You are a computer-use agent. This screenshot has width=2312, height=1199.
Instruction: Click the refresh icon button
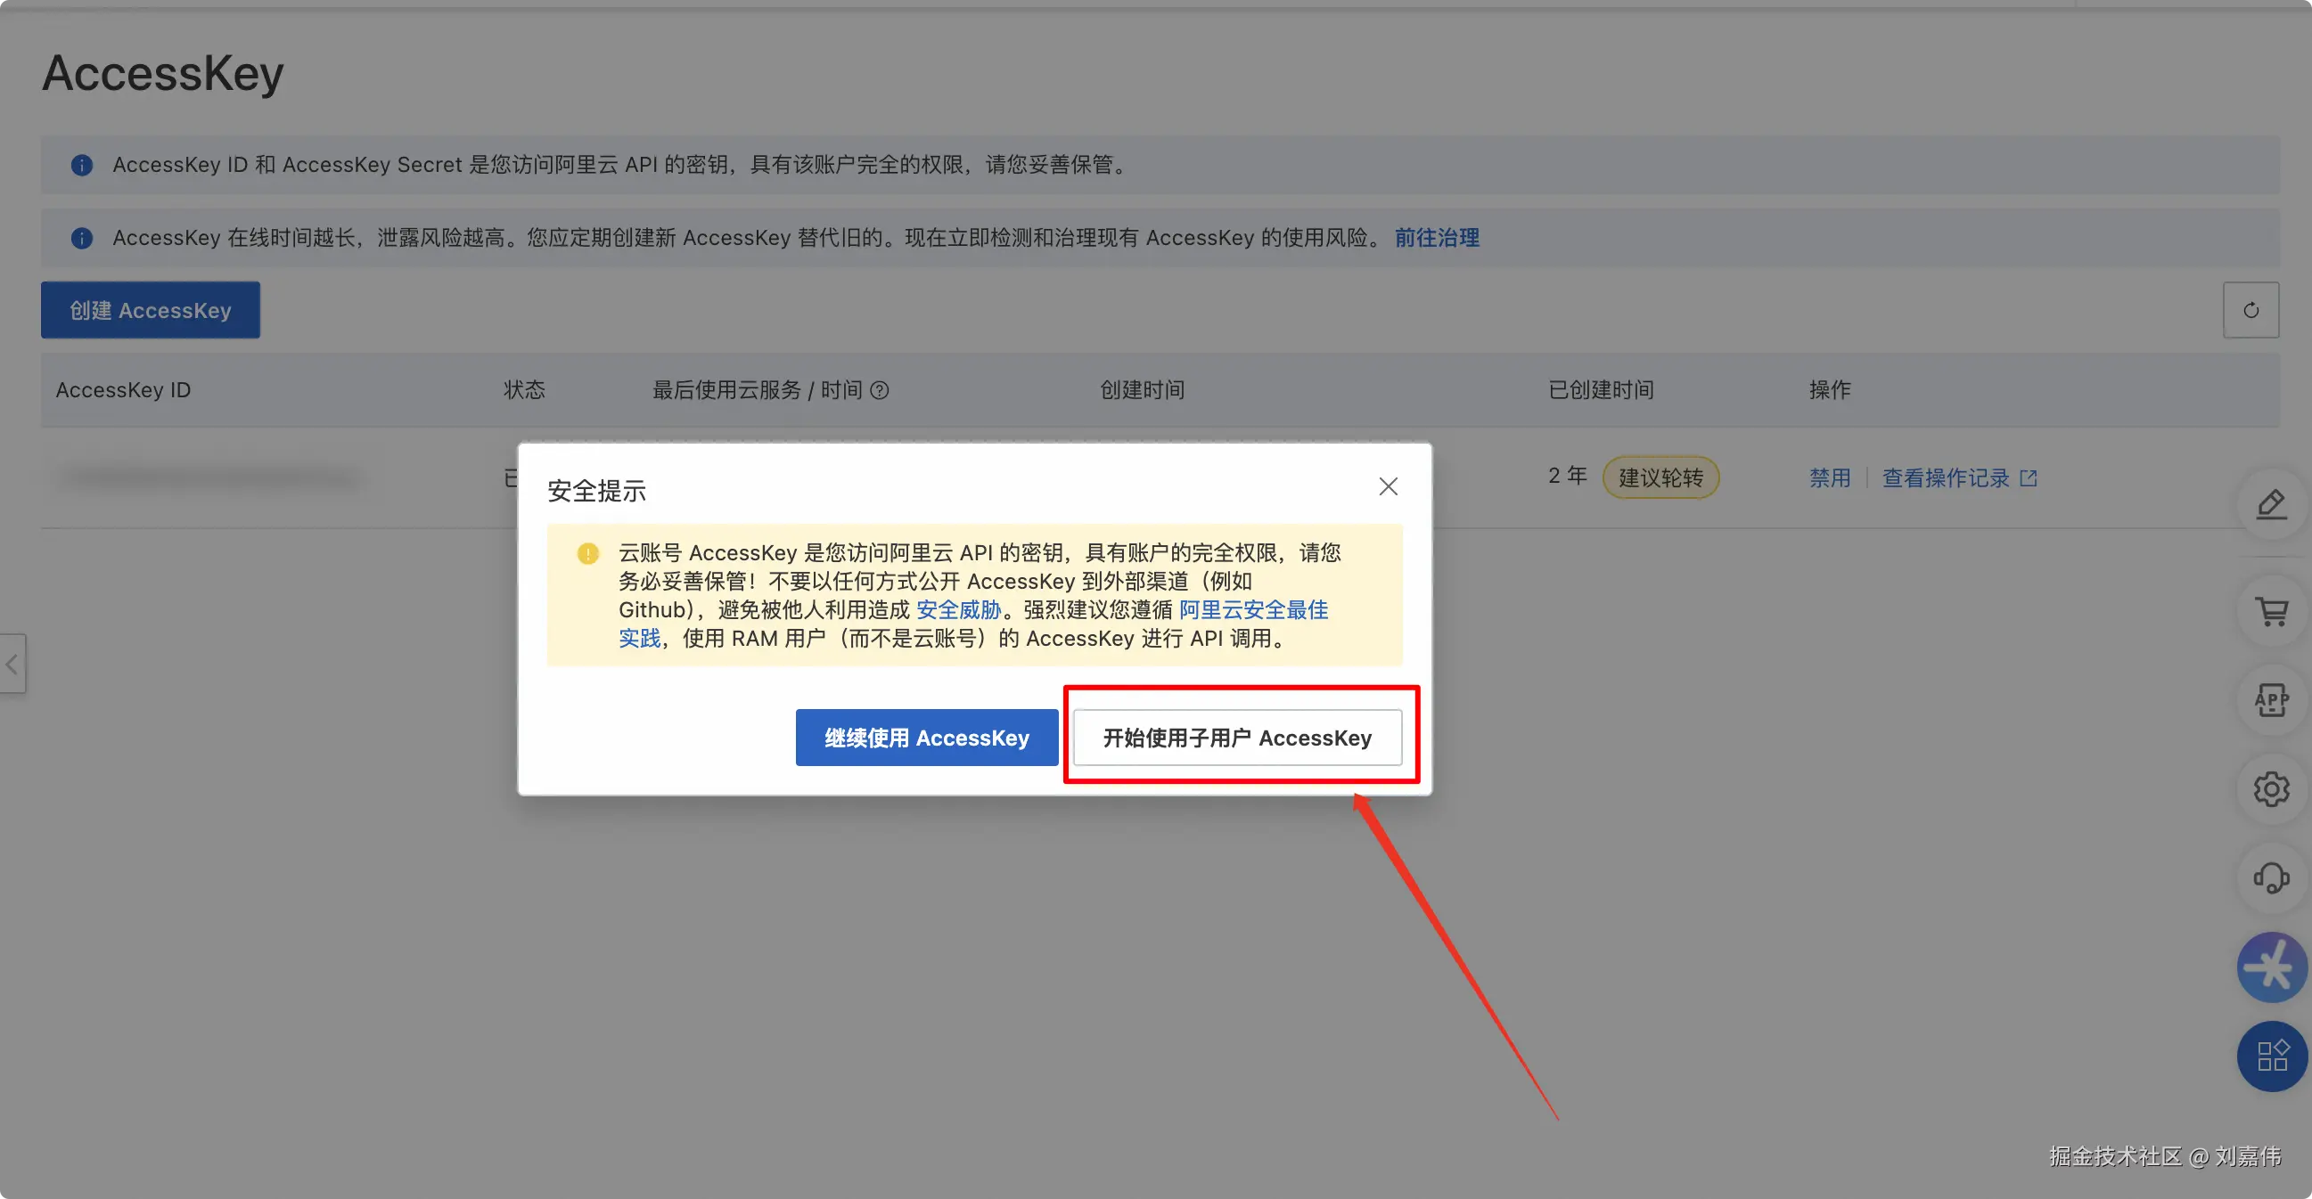pos(2251,310)
